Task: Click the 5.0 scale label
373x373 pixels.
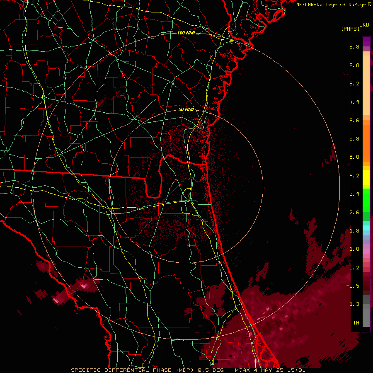Action: [354, 157]
